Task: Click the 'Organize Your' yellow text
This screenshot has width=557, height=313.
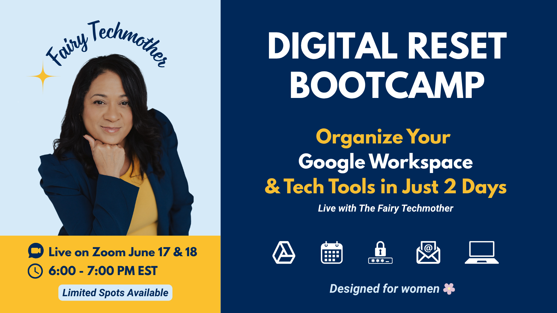Action: 383,137
